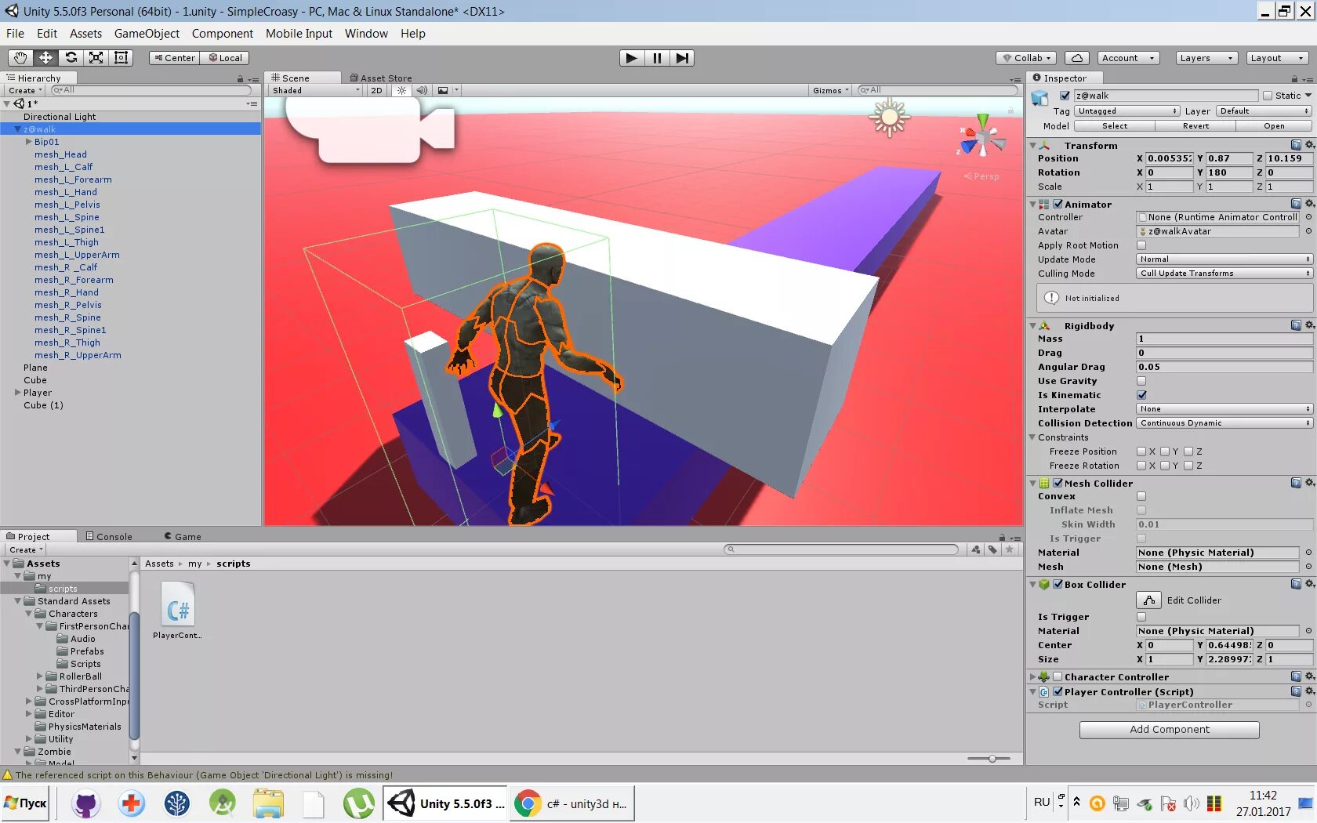Open Layer dropdown showing Default
This screenshot has width=1317, height=823.
pyautogui.click(x=1264, y=111)
